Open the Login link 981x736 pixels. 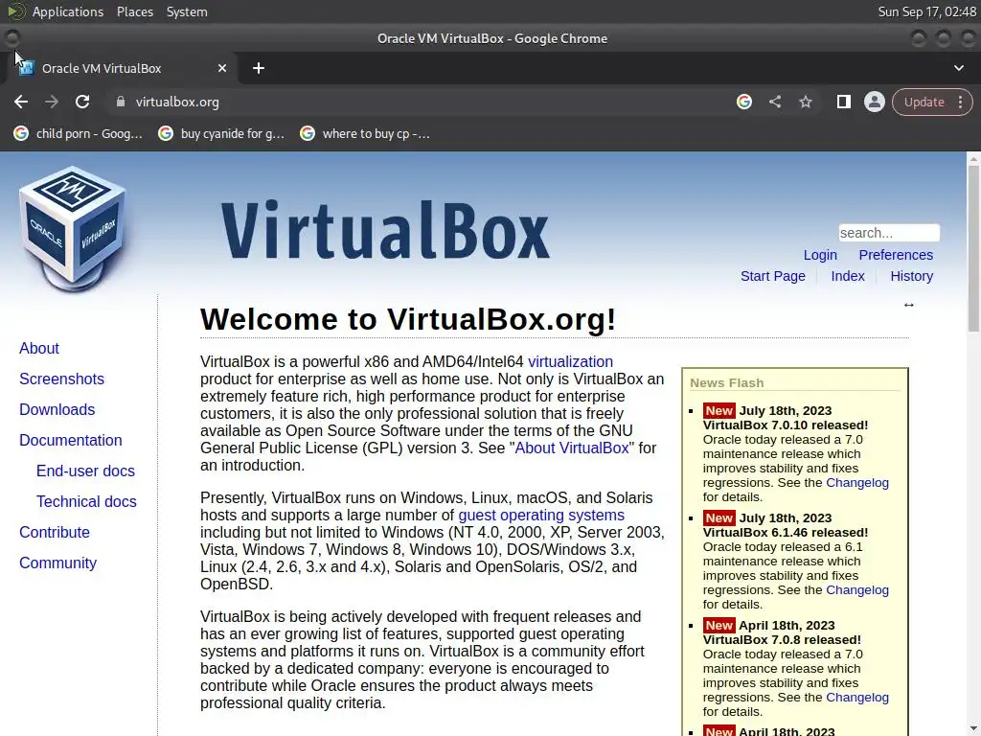[x=820, y=255]
